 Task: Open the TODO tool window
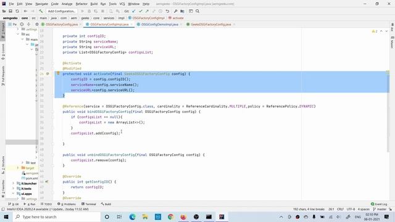click(x=46, y=204)
